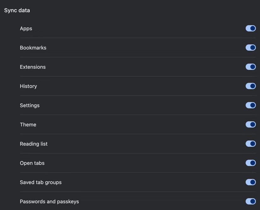Screen dimensions: 260x210
Task: Click the Extensions label
Action: click(32, 67)
